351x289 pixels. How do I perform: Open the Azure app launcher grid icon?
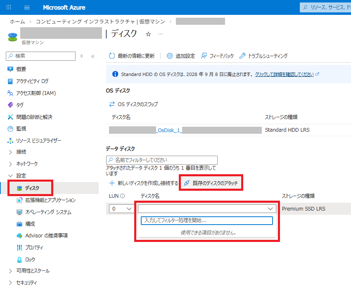click(9, 7)
